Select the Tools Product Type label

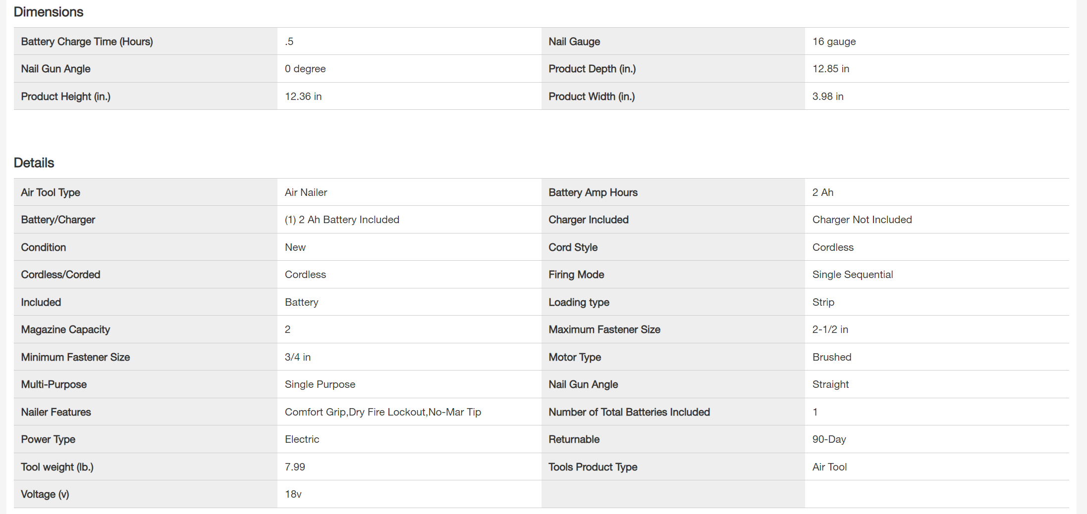tap(593, 467)
